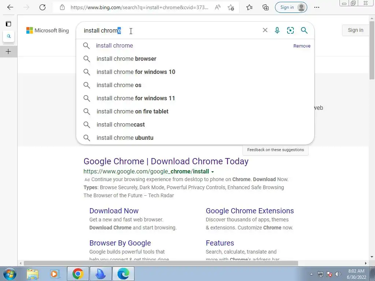This screenshot has height=281, width=375.
Task: Open the Action Center flag tray icon
Action: tap(329, 274)
